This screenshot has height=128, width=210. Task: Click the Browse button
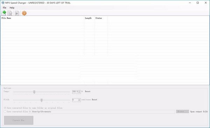pos(182,112)
